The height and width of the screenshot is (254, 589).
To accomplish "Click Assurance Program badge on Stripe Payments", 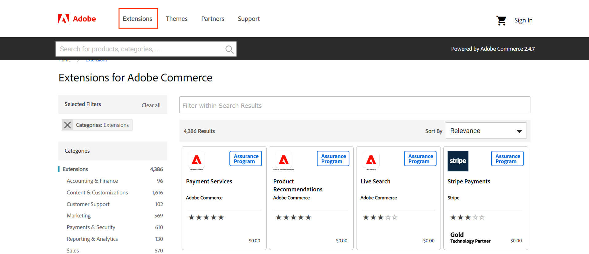I will tap(507, 158).
